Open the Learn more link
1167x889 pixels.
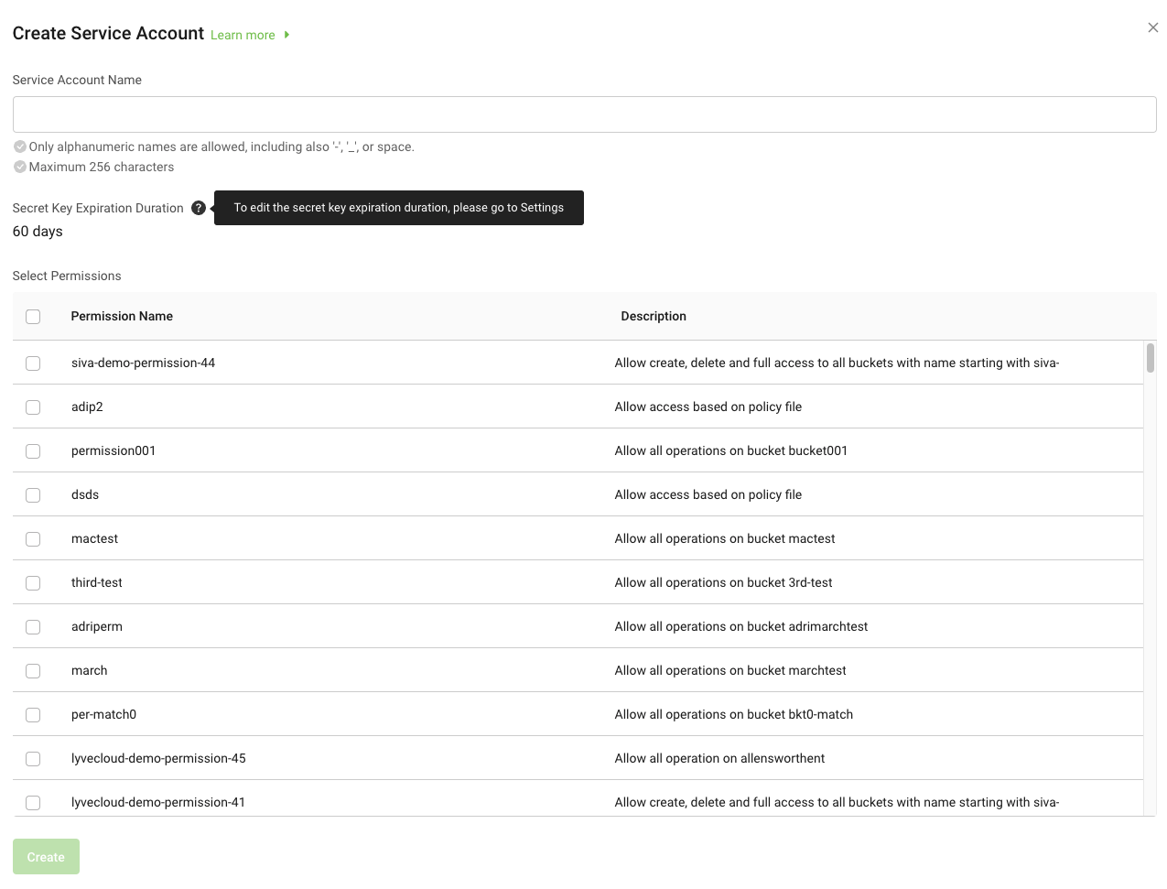click(x=243, y=35)
